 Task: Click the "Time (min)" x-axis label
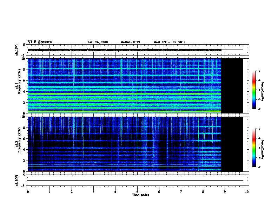pos(140,195)
